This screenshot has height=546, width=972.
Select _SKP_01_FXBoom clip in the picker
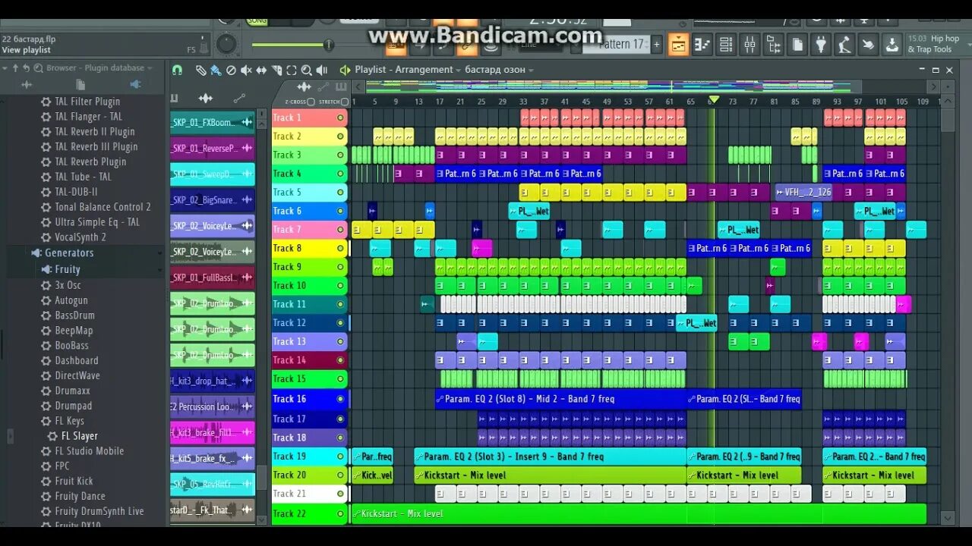(213, 123)
